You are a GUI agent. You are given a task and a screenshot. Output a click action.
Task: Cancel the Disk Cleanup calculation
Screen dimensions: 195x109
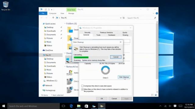[x=116, y=57]
